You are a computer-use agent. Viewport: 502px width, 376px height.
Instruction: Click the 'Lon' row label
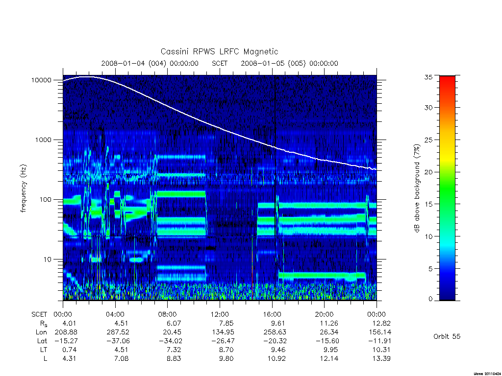(x=41, y=332)
